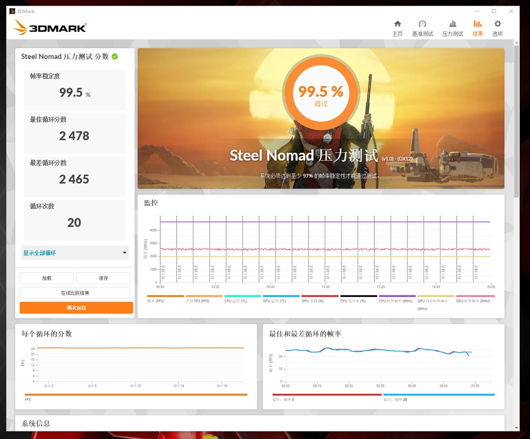Toggle GPU 时钟频率 (MHz) legend series
The image size is (530, 439).
pos(475,299)
